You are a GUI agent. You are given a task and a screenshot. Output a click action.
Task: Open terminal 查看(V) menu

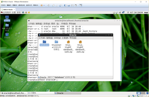(47, 24)
